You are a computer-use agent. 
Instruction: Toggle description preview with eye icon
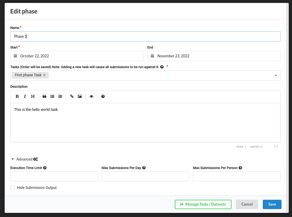coord(91,96)
